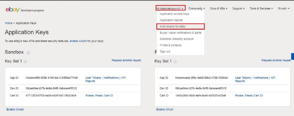This screenshot has height=116, width=294.
Task: Click the Sandbox App ID value Kooomof89-659b
Action: (52, 78)
